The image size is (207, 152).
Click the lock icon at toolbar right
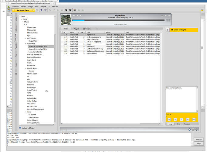click(202, 10)
